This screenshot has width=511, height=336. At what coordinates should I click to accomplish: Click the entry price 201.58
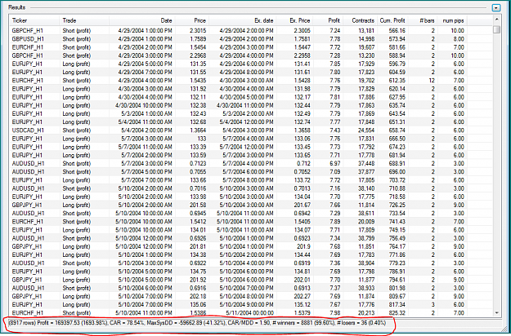pos(198,205)
